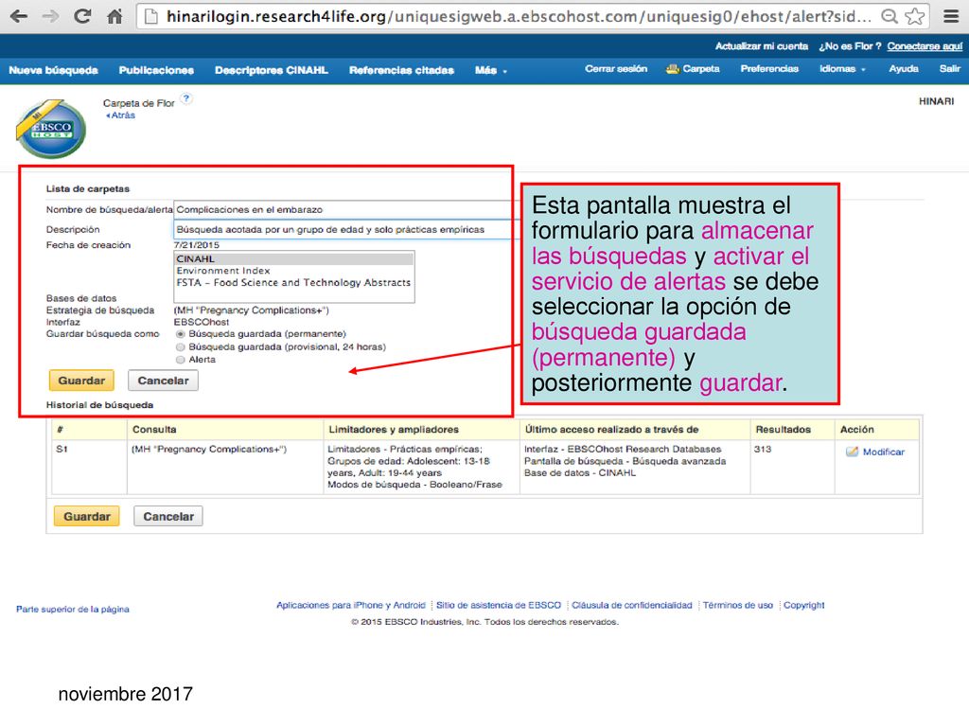Select Búsqueda guardada (provisional, 24 horas)

pos(181,347)
